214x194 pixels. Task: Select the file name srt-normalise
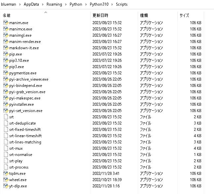21,155
